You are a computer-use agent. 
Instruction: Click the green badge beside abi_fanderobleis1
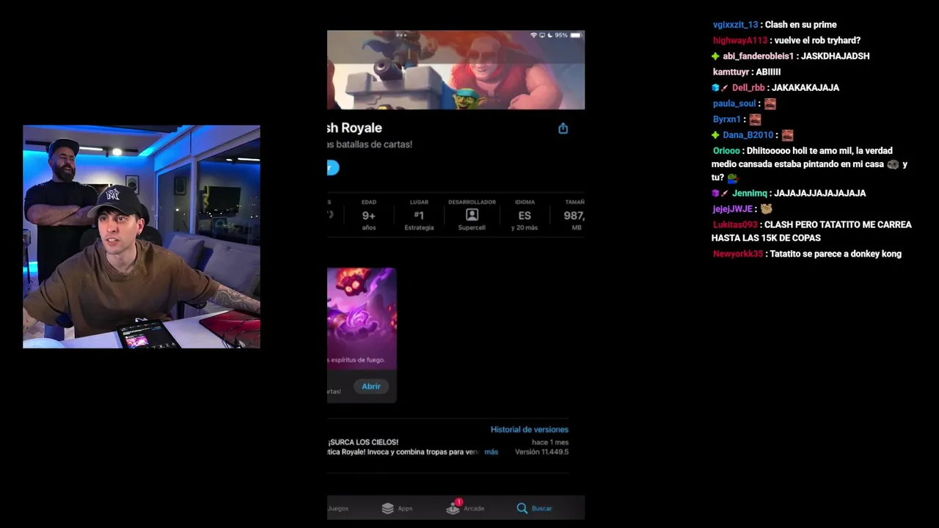coord(715,56)
